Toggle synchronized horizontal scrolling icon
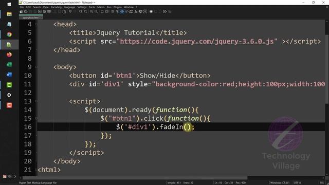The image size is (329, 185). coord(106,11)
